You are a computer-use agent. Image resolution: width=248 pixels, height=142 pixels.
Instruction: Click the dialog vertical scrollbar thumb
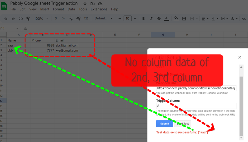(241, 106)
